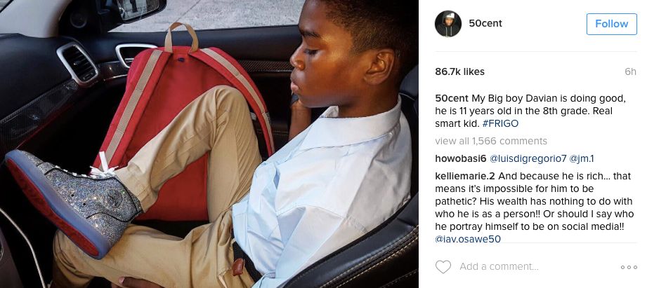647x288 pixels.
Task: Click the heart like icon
Action: click(x=443, y=266)
